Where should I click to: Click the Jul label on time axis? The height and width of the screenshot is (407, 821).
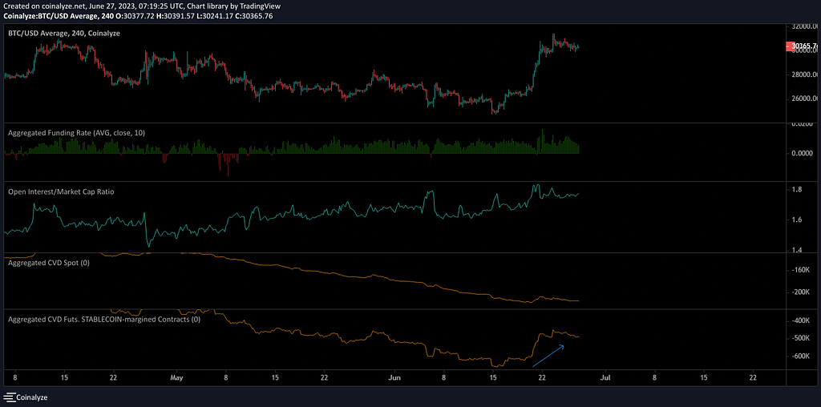(606, 377)
